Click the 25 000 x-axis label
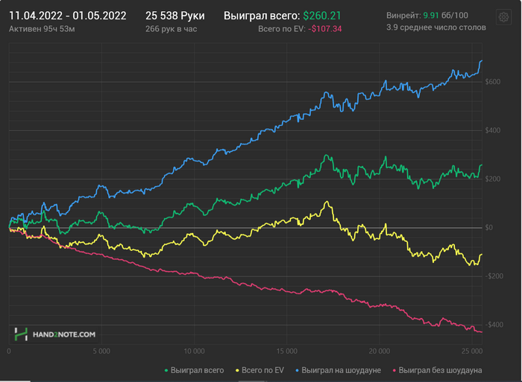Screen dimensions: 522x382 pyautogui.click(x=472, y=351)
